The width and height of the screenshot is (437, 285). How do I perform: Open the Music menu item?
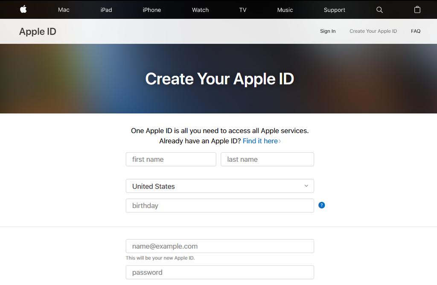click(285, 10)
